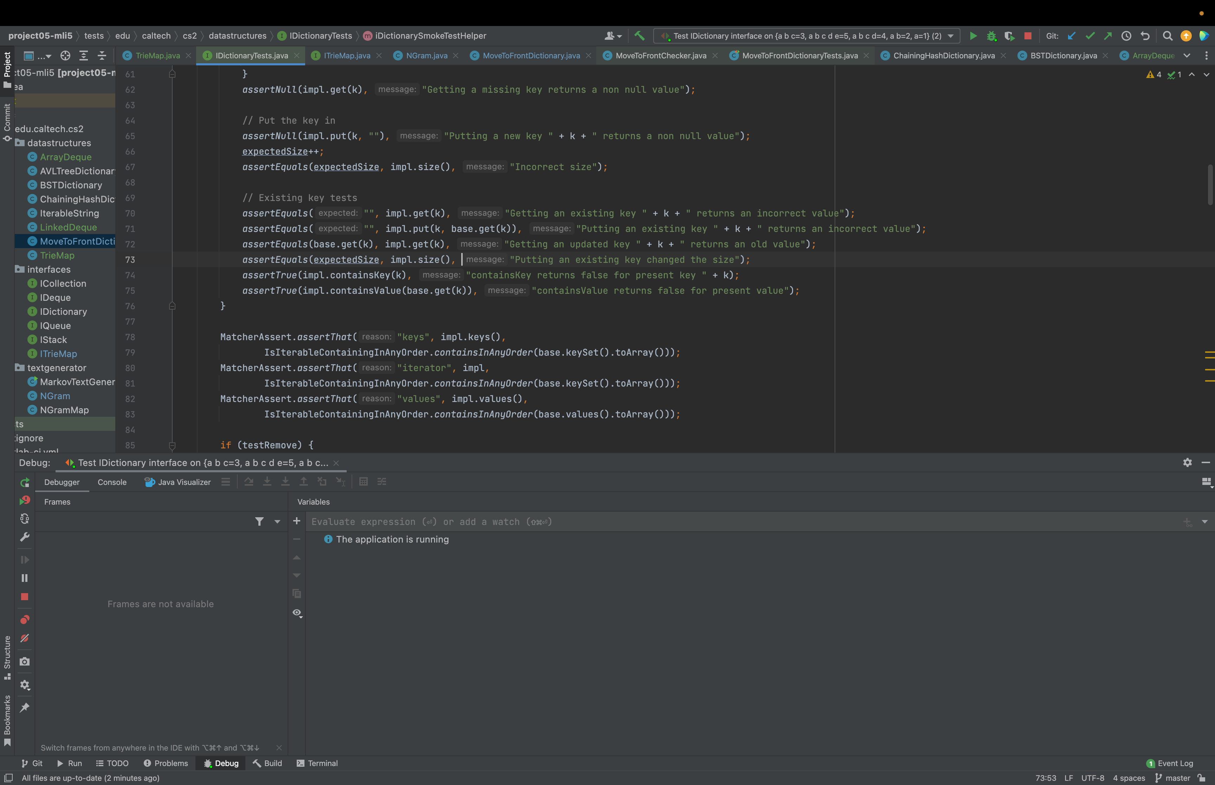This screenshot has height=785, width=1215.
Task: Run with Coverage using the shield icon
Action: tap(1009, 36)
